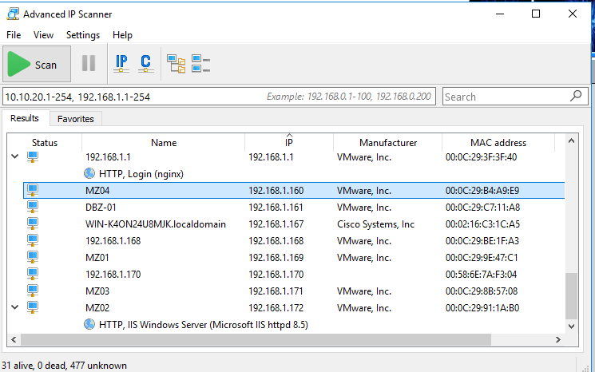Viewport: 595px width, 372px height.
Task: Click the search magnifier icon
Action: [576, 97]
